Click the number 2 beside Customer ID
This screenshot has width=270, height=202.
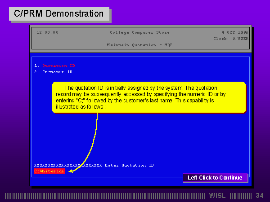coord(36,72)
